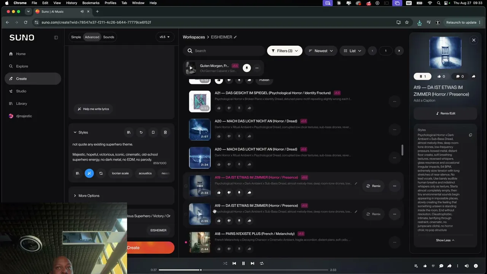Share the A21 DAS GESICHT IM SPIEGEL track
This screenshot has height=274, width=487.
tap(249, 108)
